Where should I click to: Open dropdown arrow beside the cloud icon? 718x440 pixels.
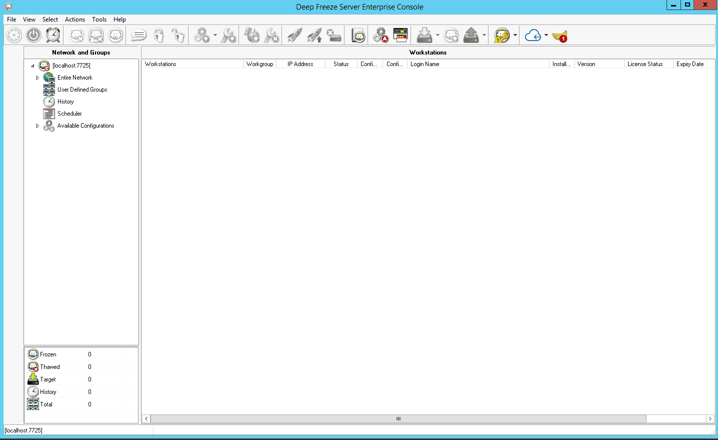tap(546, 36)
